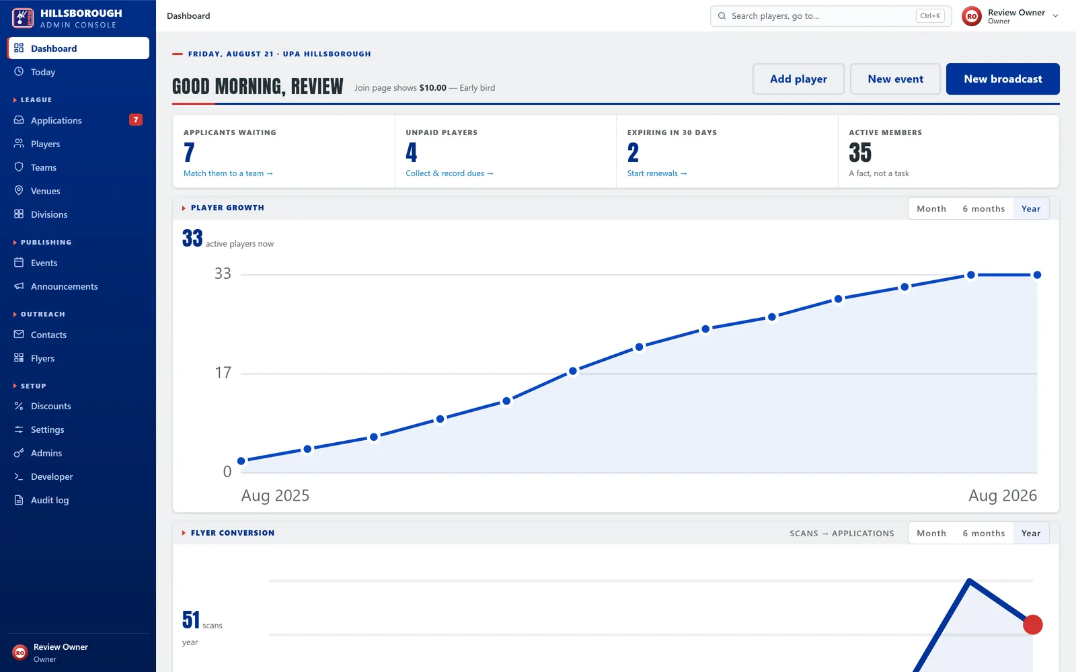The width and height of the screenshot is (1076, 672).
Task: Click the Add player button
Action: click(x=798, y=79)
